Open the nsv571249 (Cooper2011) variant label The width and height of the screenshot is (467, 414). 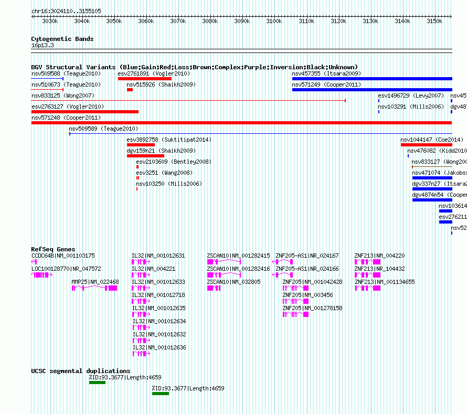click(x=326, y=84)
